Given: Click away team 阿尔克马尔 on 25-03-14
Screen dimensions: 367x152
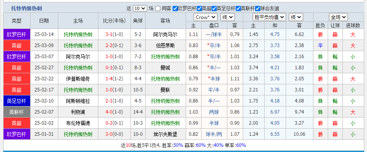Looking at the screenshot, I should pos(165,34).
